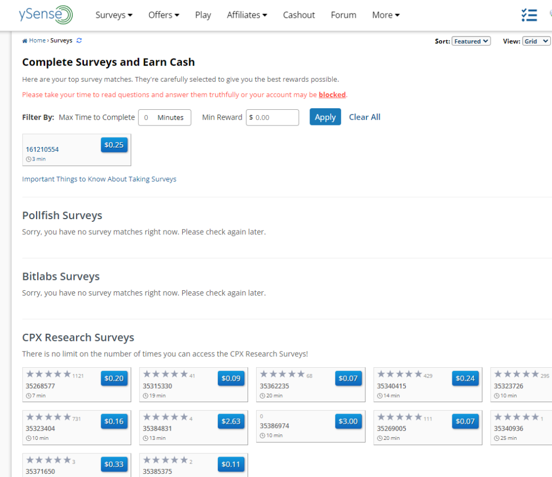The height and width of the screenshot is (477, 552).
Task: Focus the Max Time to Complete minutes field
Action: tap(164, 117)
